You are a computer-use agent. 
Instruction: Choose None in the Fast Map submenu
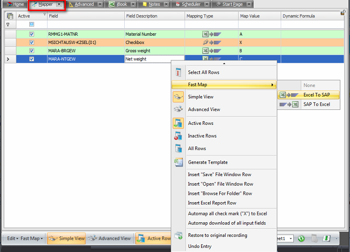tap(309, 86)
